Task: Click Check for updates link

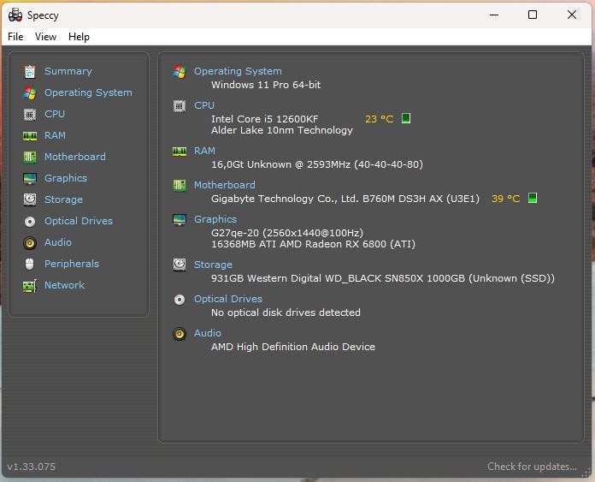Action: [532, 467]
